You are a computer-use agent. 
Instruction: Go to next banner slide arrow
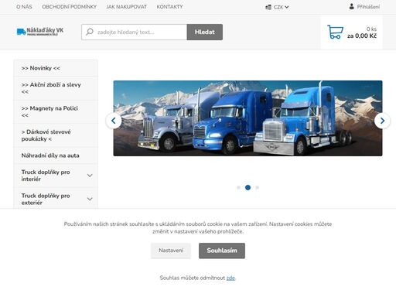(382, 121)
